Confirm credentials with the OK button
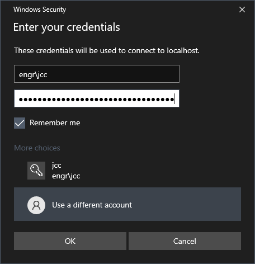This screenshot has height=264, width=255. pyautogui.click(x=70, y=241)
